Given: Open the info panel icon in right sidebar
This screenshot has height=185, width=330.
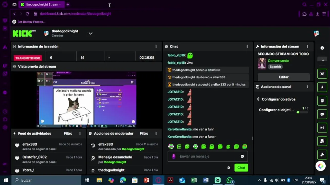Looking at the screenshot, I should [322, 48].
